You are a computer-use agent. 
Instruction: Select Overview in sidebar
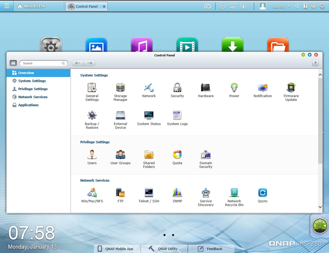tap(38, 73)
